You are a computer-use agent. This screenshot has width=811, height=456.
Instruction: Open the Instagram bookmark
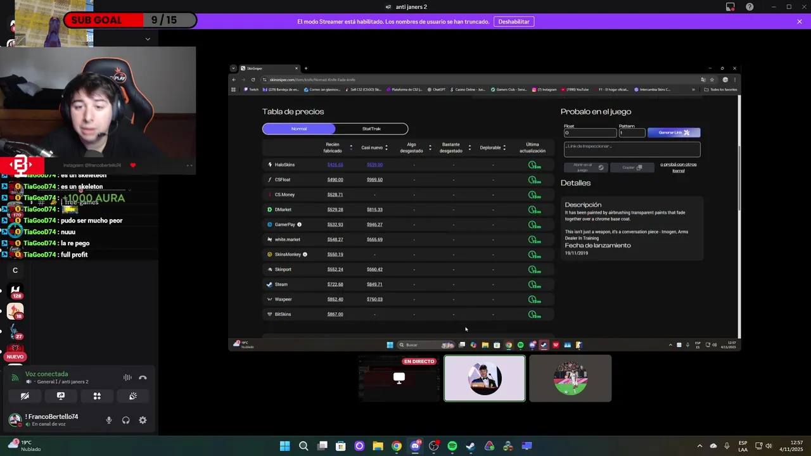click(x=545, y=89)
